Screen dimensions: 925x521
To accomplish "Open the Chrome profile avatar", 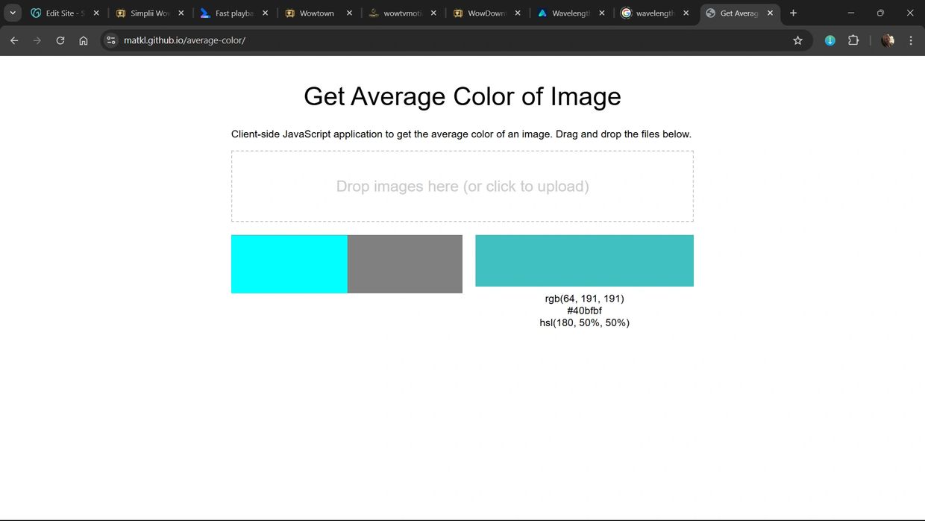I will point(888,40).
